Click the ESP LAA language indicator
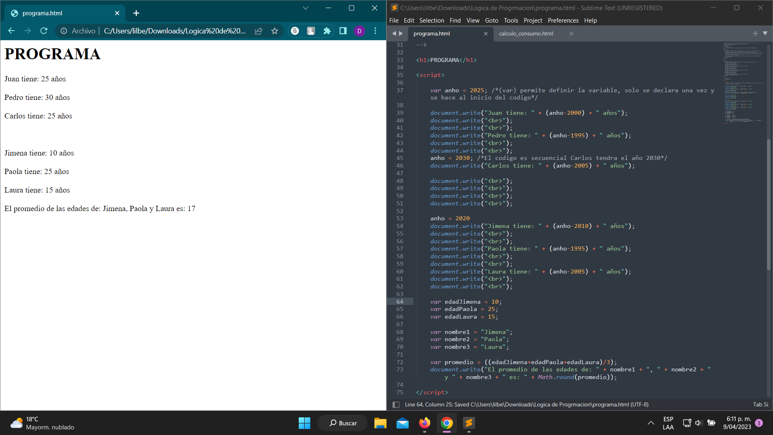Viewport: 773px width, 435px height. click(668, 423)
